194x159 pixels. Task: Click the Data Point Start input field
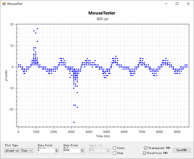point(46,150)
